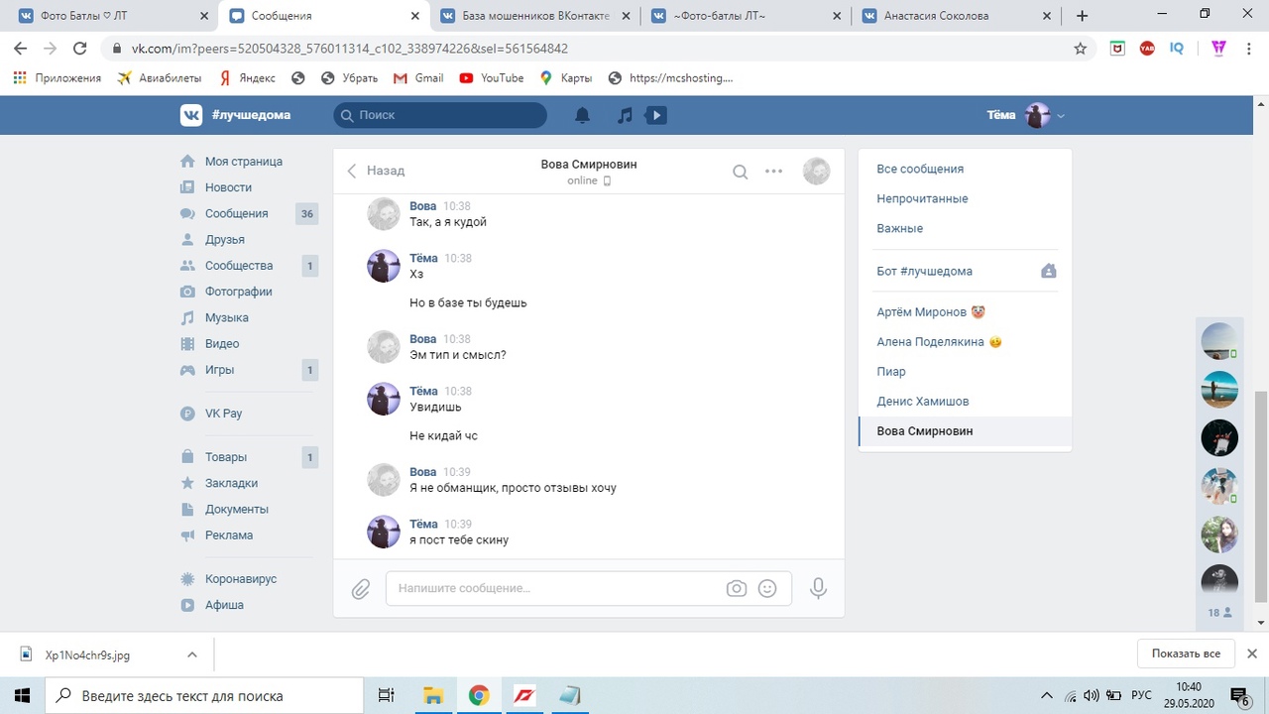Switch to База мошенников ВКонтакте tab
This screenshot has width=1269, height=714.
tap(533, 16)
